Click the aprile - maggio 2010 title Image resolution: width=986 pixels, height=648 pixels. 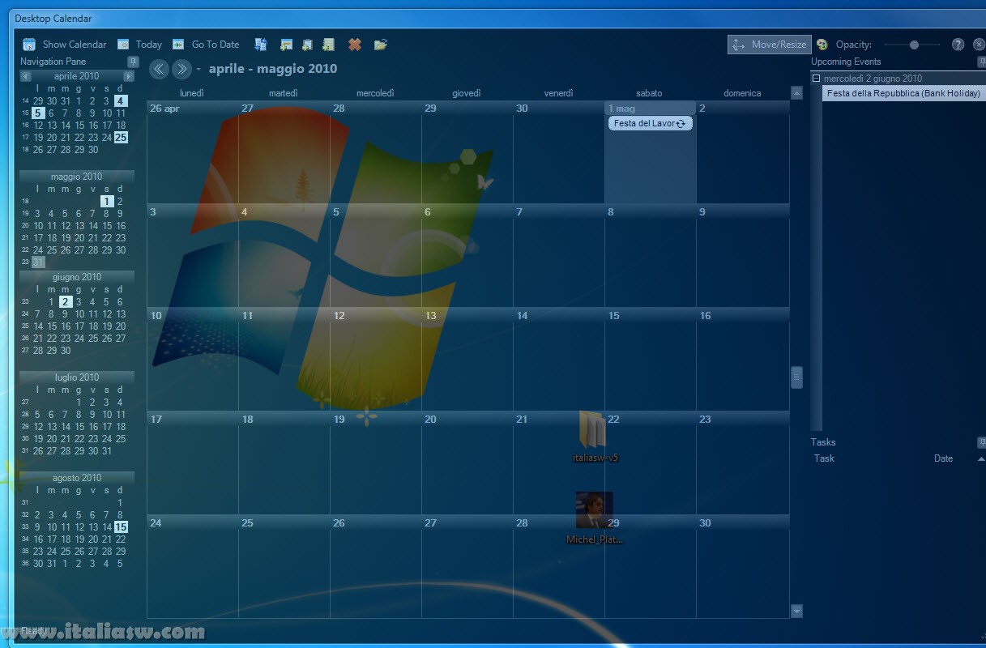click(273, 69)
